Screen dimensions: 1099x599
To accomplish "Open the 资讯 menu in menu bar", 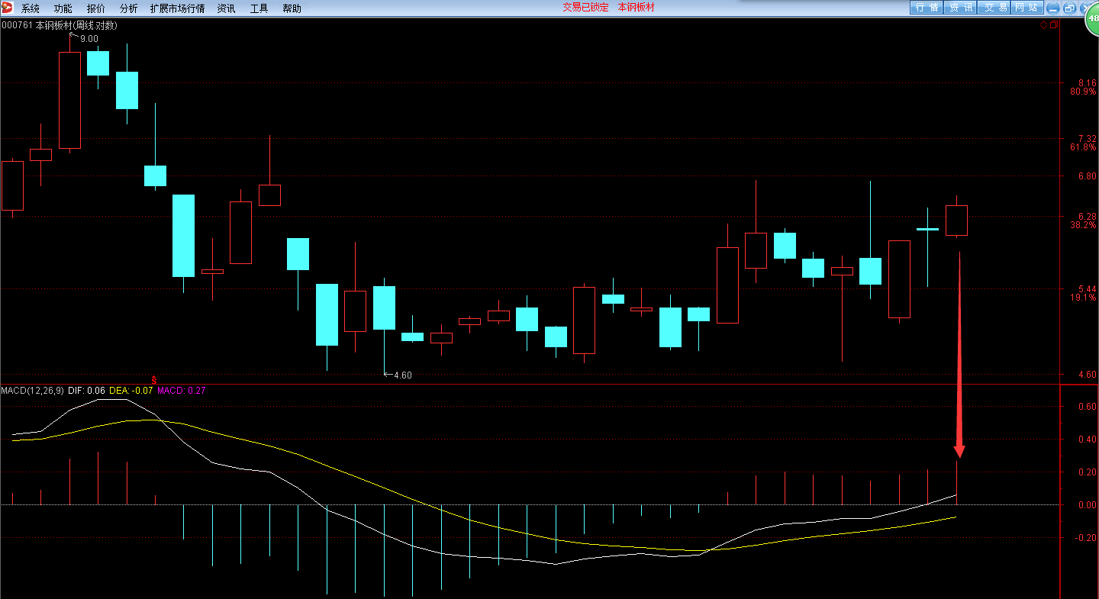I will 227,8.
